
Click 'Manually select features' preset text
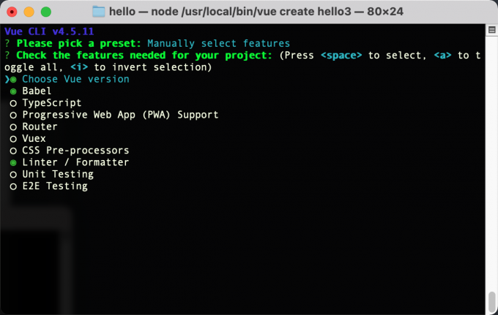(218, 43)
